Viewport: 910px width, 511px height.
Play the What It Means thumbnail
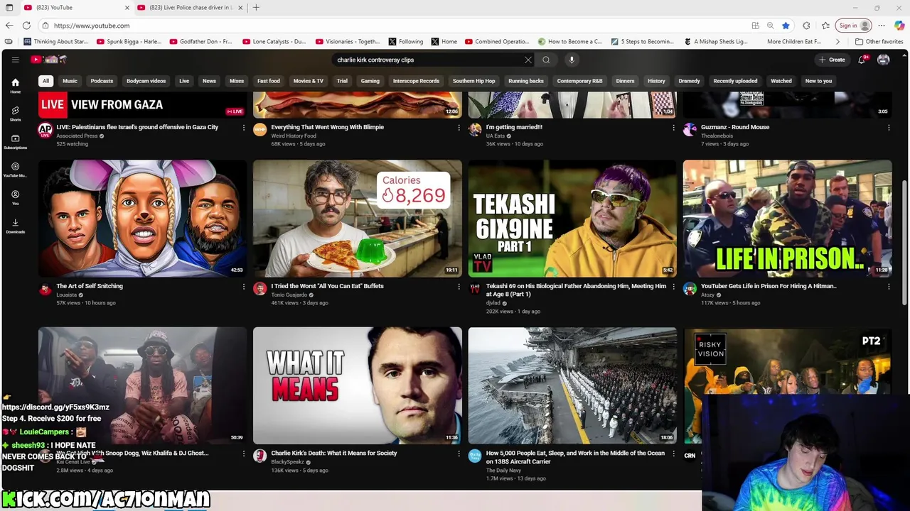(x=357, y=385)
